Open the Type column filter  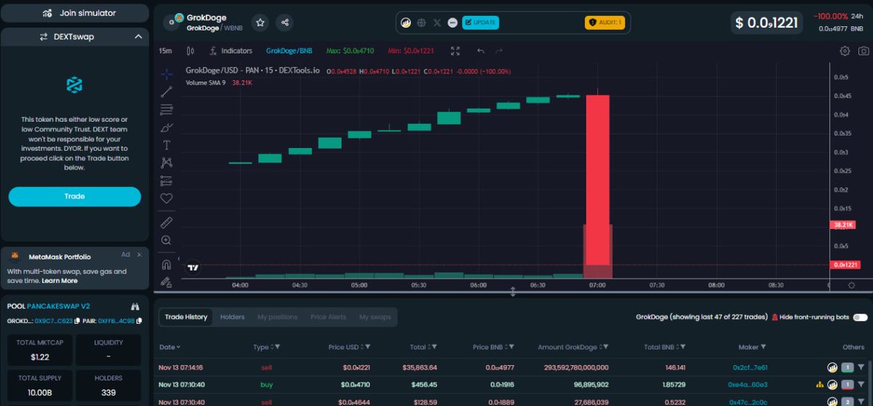tap(277, 347)
